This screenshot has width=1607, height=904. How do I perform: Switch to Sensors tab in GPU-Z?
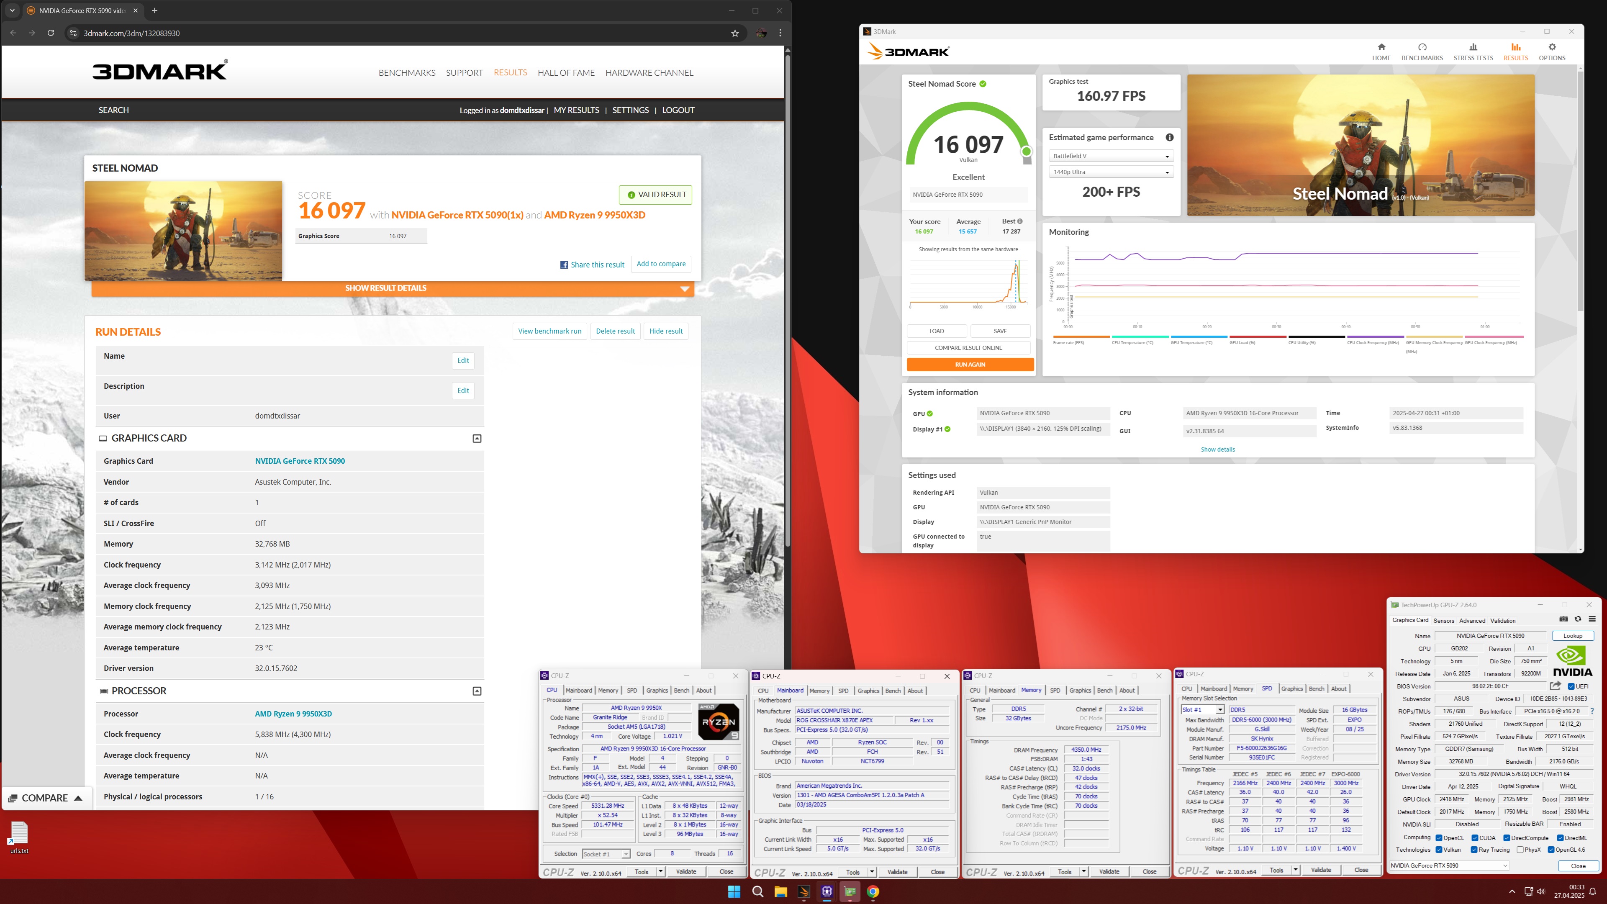coord(1443,621)
